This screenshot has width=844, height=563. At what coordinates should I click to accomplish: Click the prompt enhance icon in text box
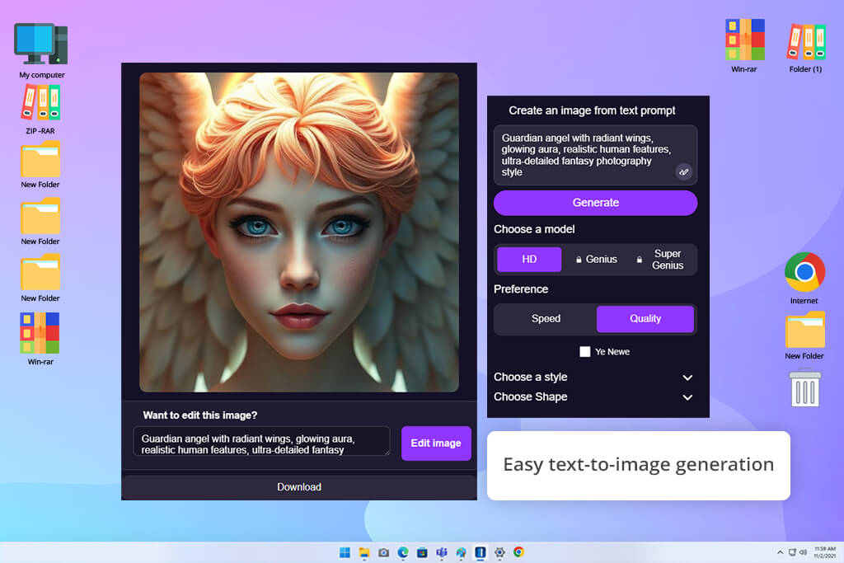(683, 171)
